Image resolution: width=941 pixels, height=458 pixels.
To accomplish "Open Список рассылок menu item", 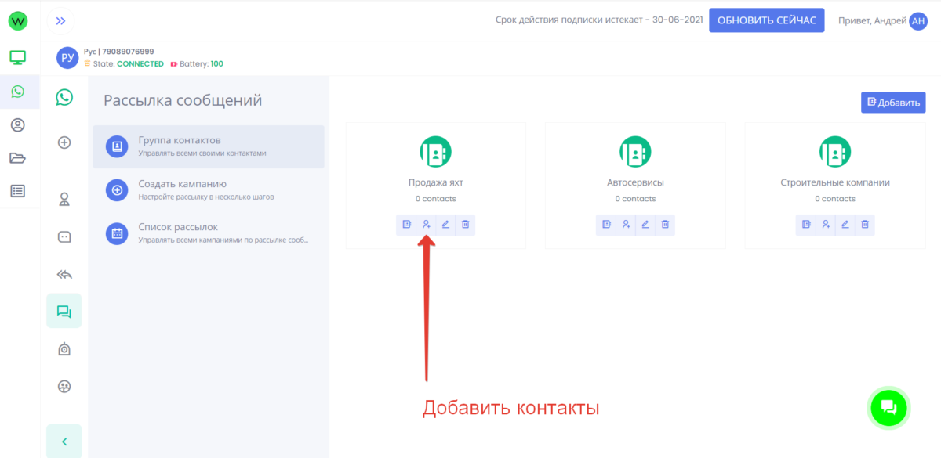I will coord(209,233).
